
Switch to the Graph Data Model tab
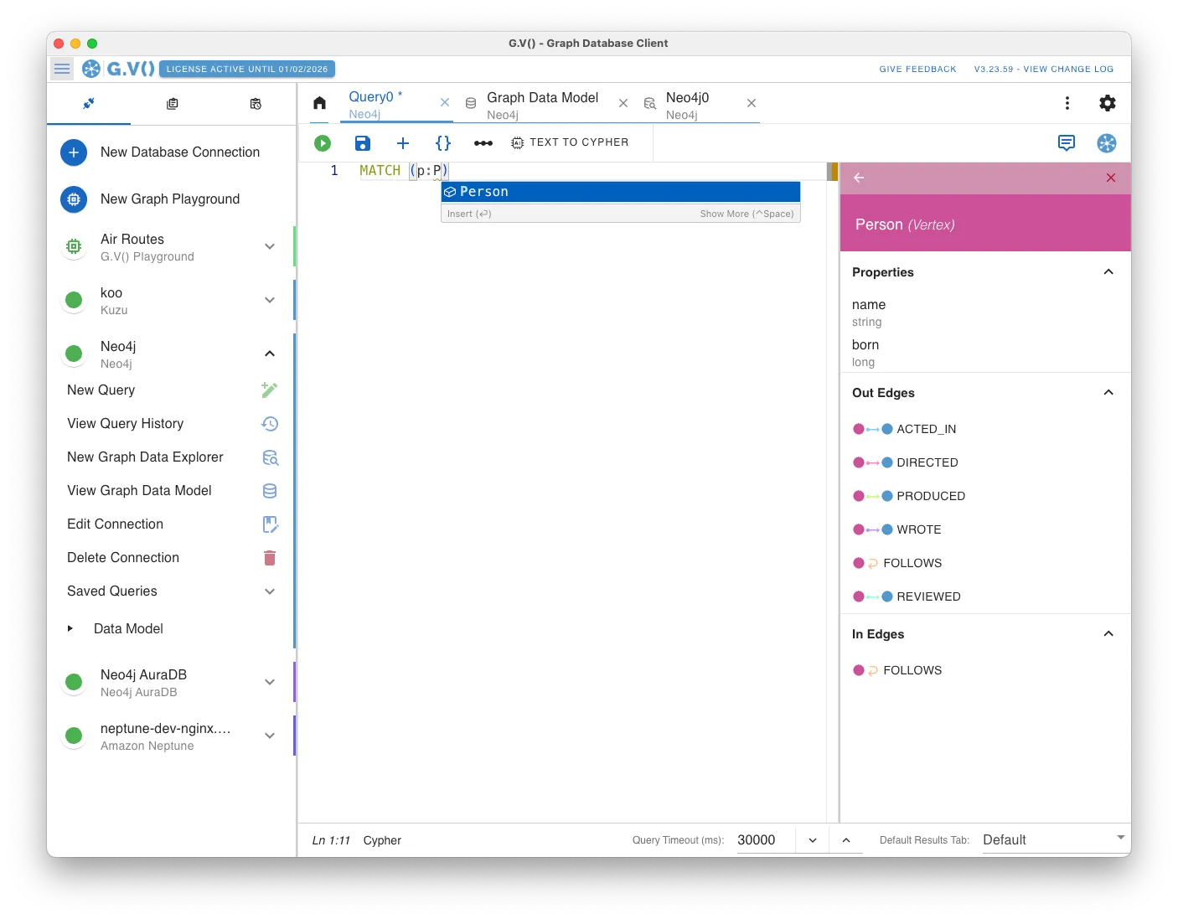tap(542, 105)
